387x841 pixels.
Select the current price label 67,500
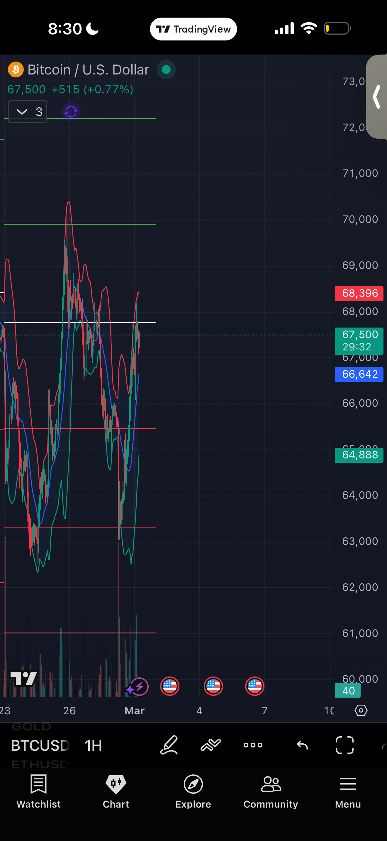[x=359, y=341]
